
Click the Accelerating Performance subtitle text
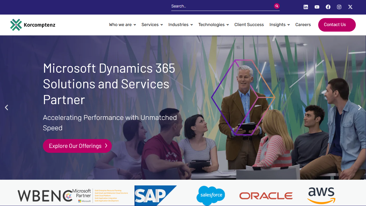(110, 123)
